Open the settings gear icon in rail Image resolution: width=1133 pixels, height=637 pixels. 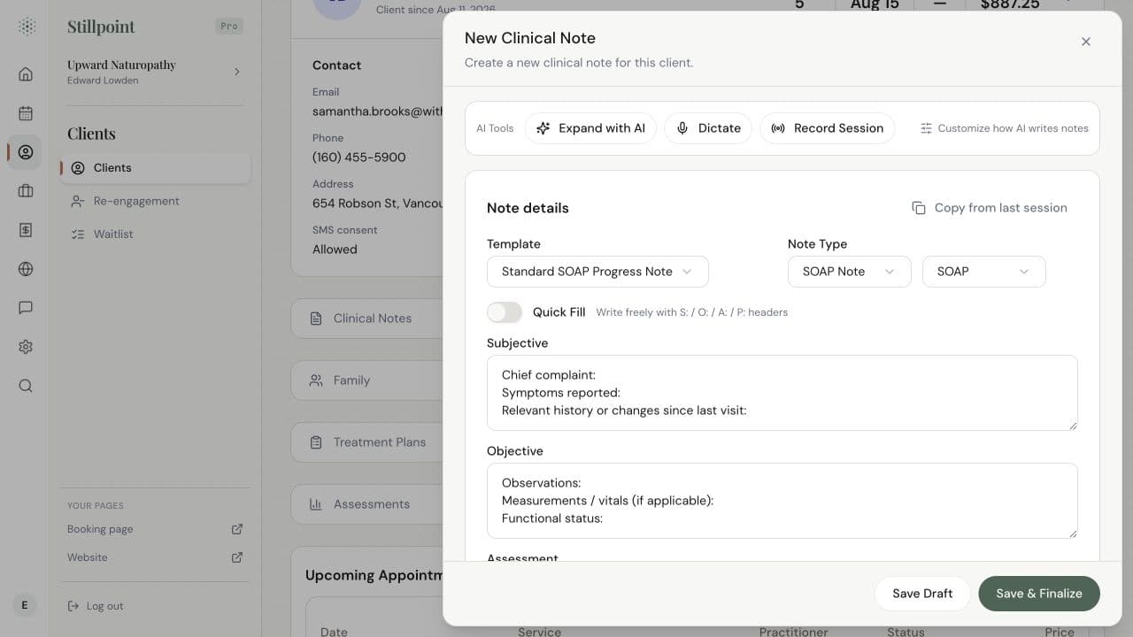point(26,347)
